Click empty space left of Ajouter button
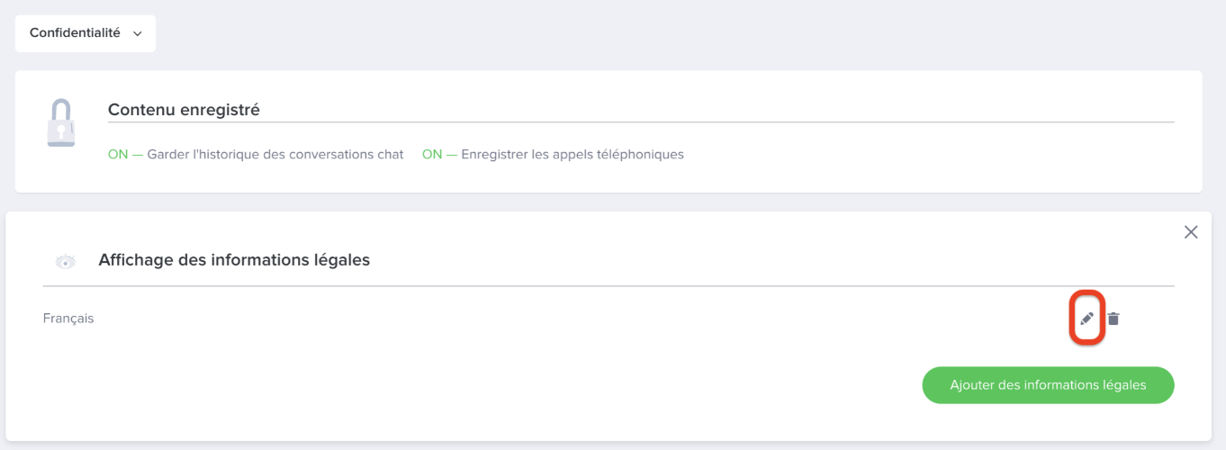The height and width of the screenshot is (450, 1226). [540, 385]
